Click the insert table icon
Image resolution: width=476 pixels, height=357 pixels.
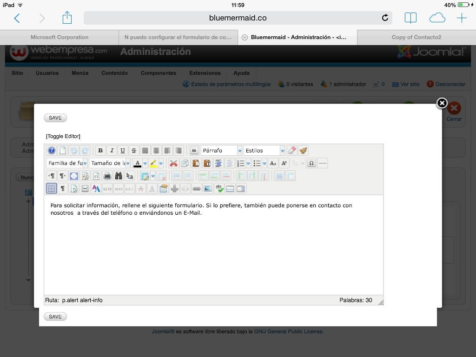pos(145,176)
